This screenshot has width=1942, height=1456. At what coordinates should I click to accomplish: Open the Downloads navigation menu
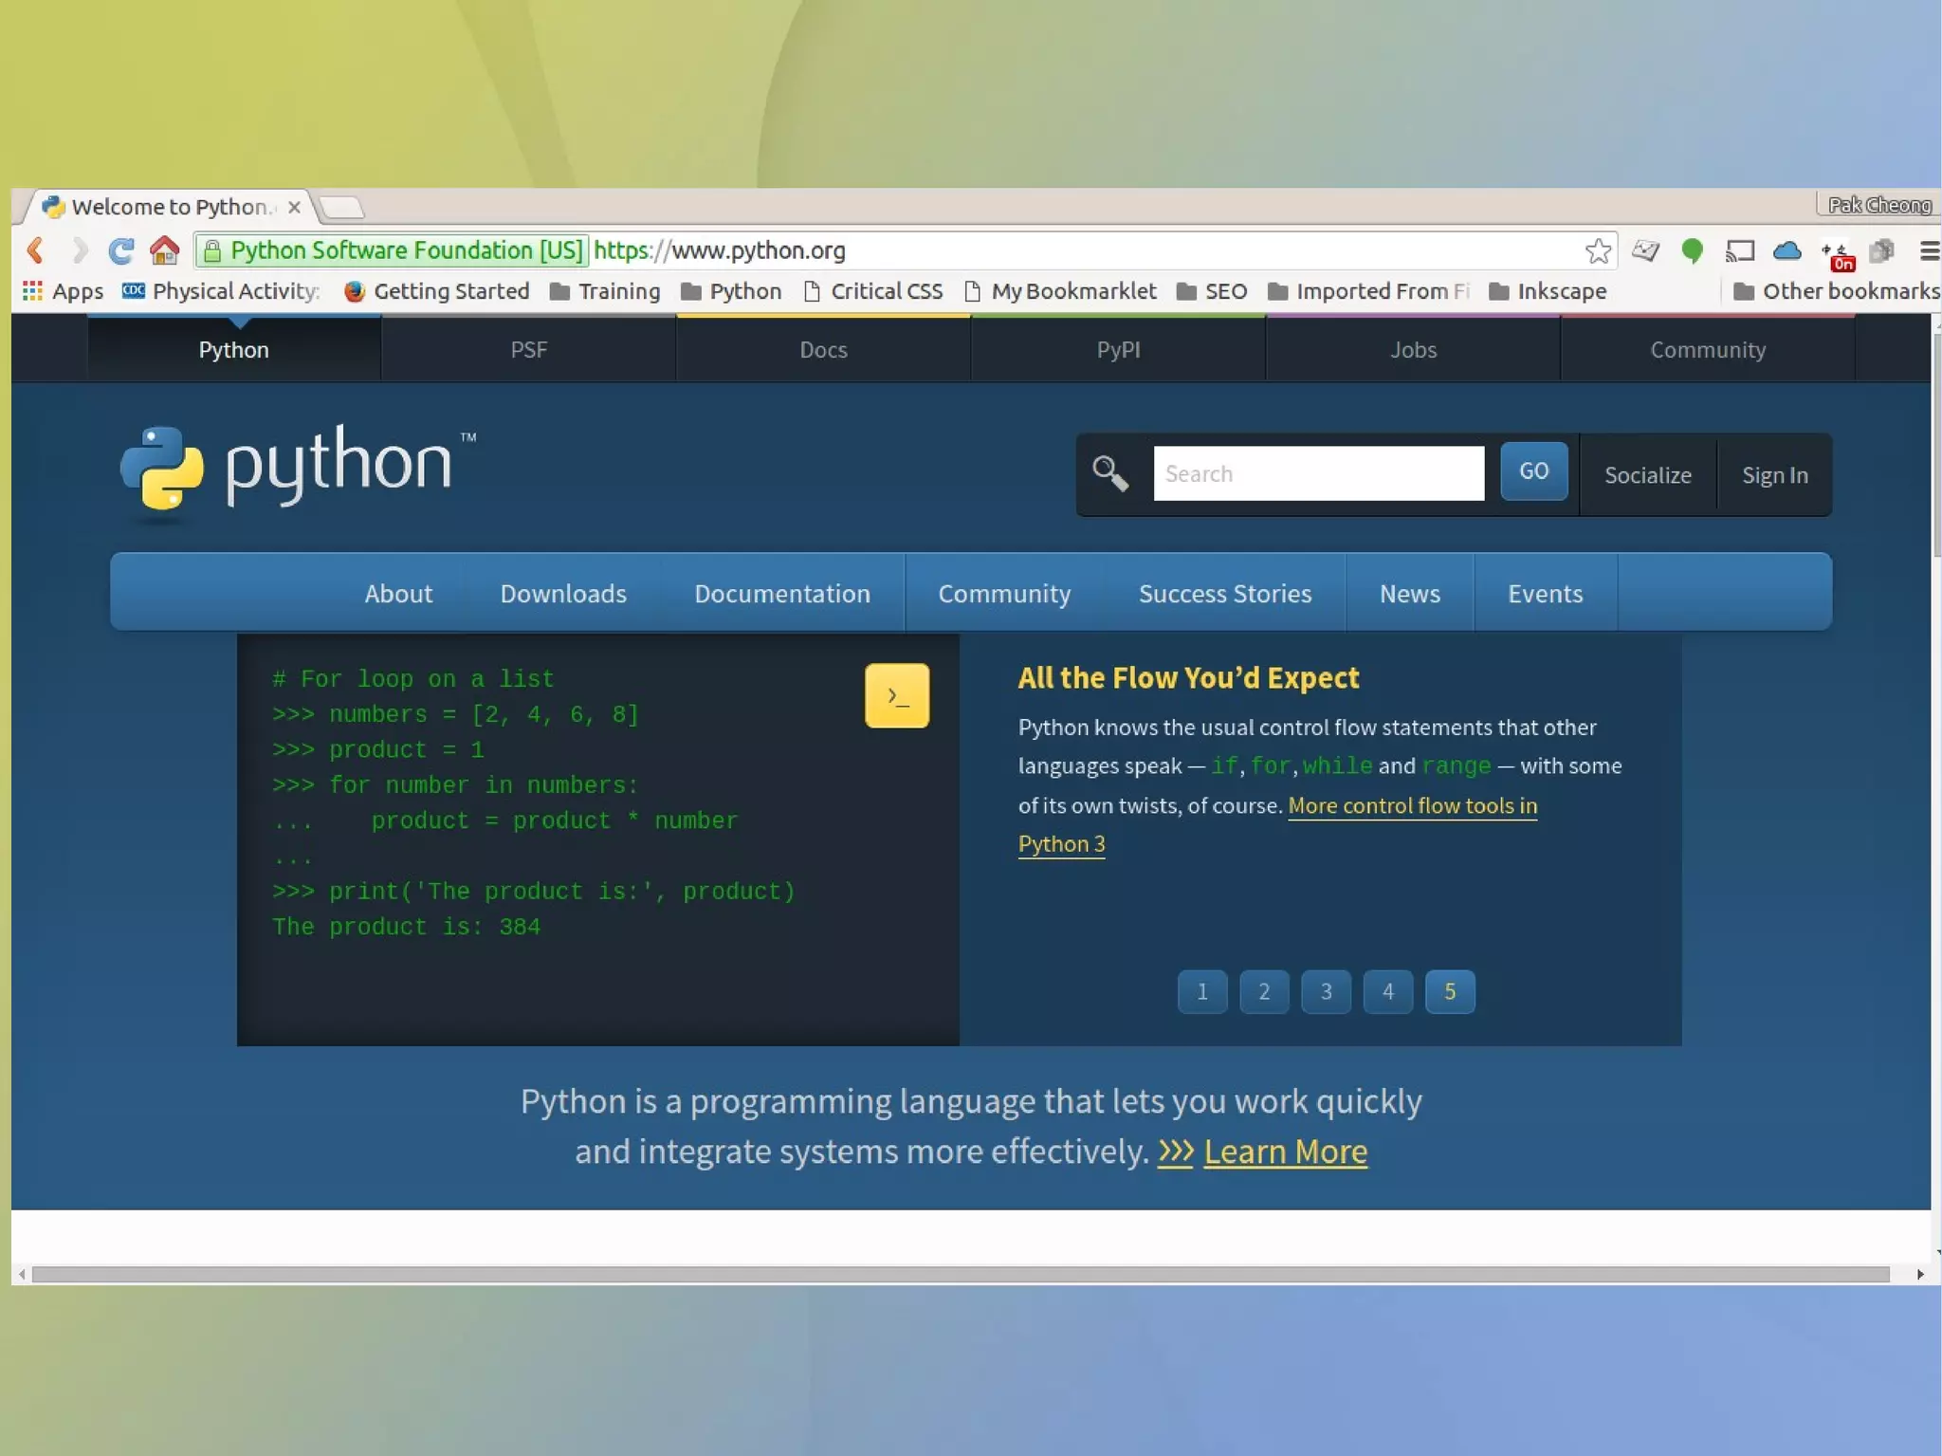[x=563, y=594]
